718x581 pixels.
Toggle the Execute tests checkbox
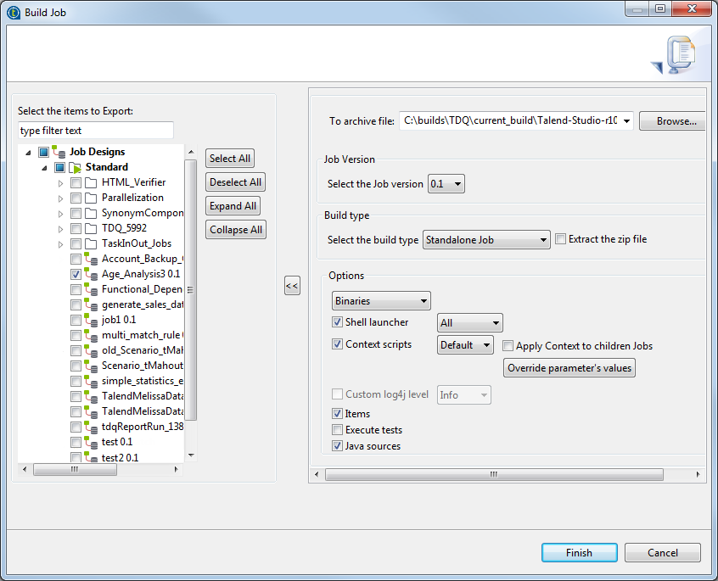[338, 430]
